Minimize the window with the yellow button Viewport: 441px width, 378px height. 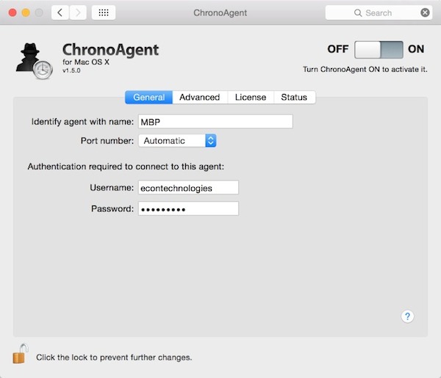26,12
